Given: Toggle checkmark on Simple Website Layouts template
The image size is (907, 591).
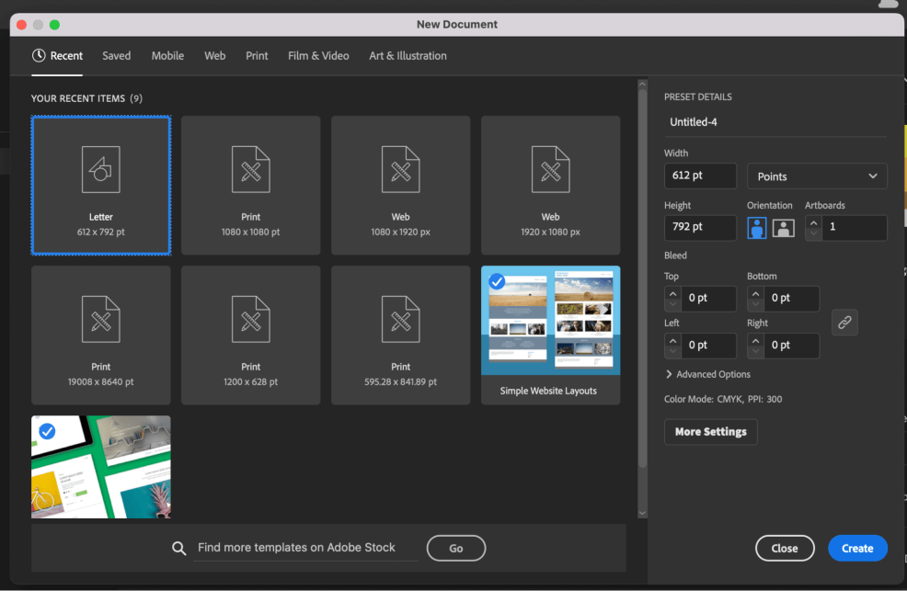Looking at the screenshot, I should 497,281.
